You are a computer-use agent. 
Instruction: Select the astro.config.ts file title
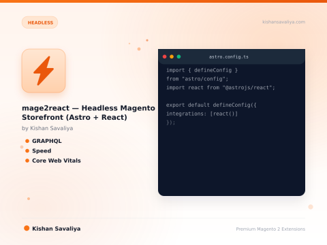click(229, 56)
